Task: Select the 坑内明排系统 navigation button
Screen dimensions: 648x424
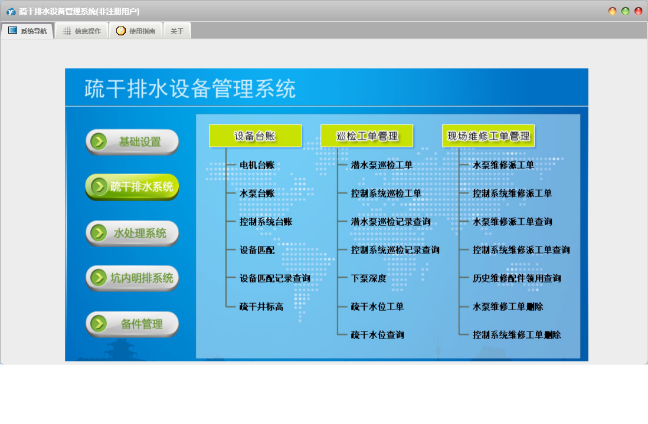Action: click(132, 278)
